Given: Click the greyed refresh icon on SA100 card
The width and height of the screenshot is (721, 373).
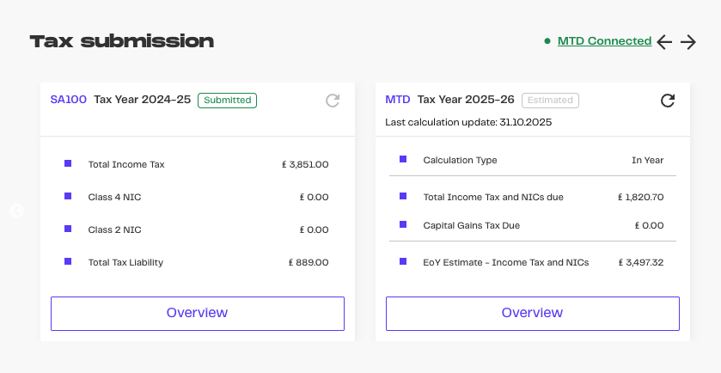Looking at the screenshot, I should (x=333, y=101).
